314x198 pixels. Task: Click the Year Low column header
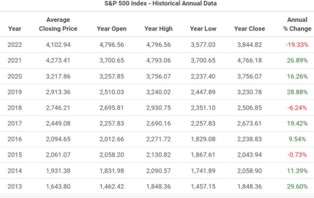pyautogui.click(x=203, y=29)
